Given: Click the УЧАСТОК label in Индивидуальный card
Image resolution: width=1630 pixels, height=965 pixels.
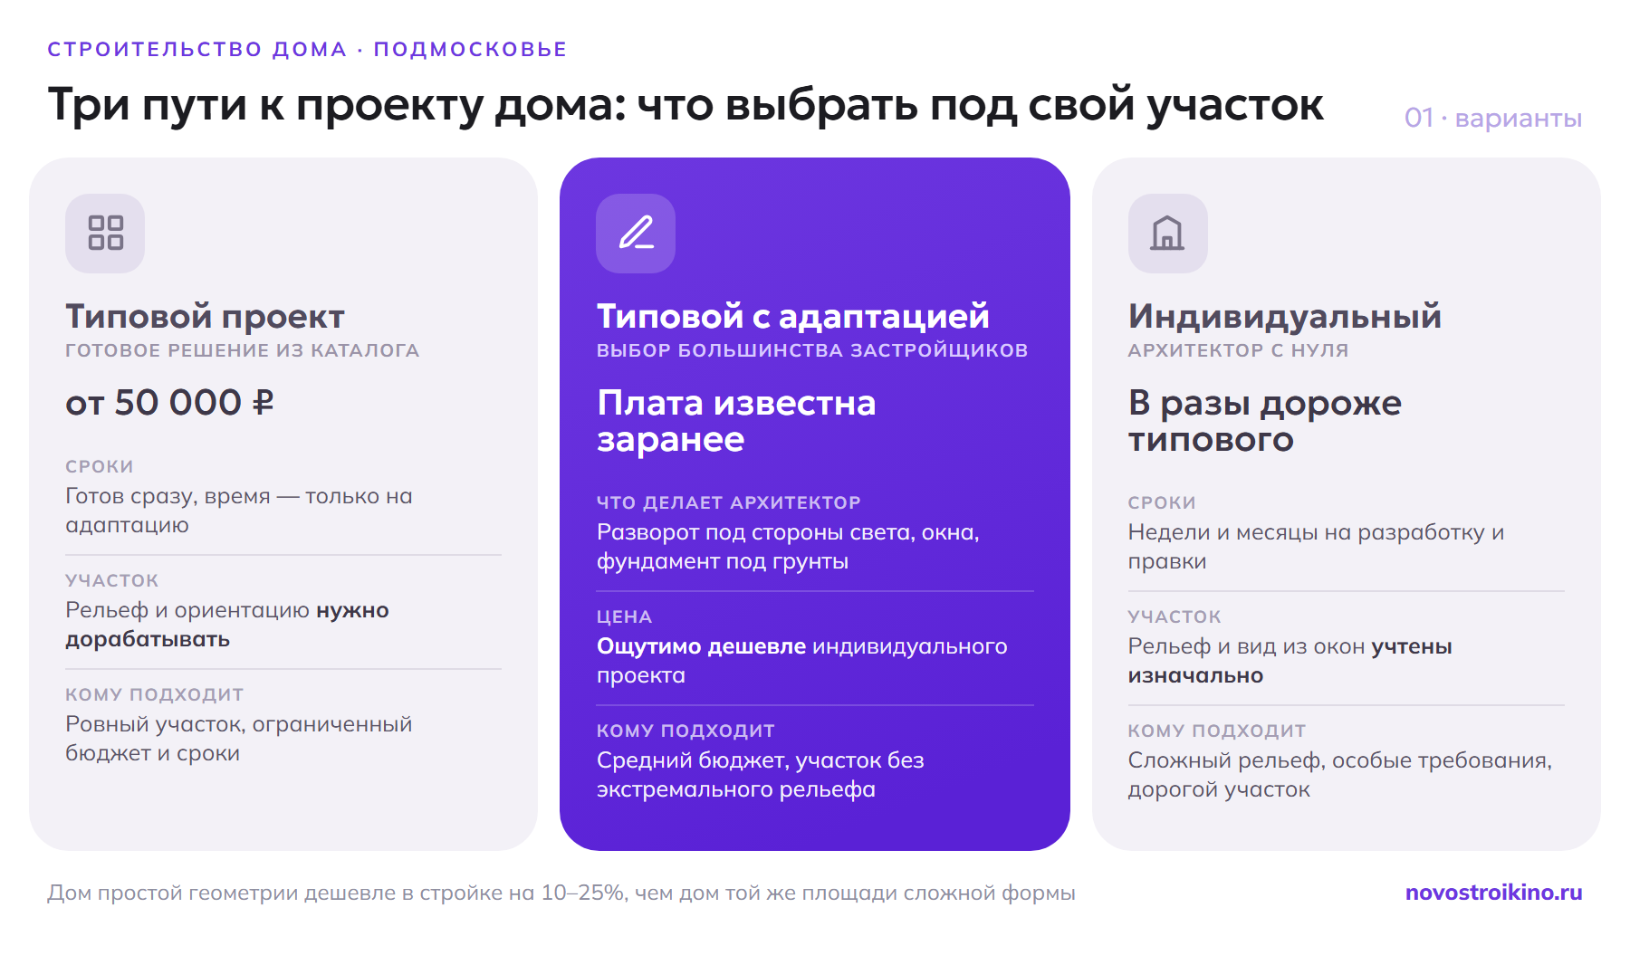Looking at the screenshot, I should (1174, 616).
